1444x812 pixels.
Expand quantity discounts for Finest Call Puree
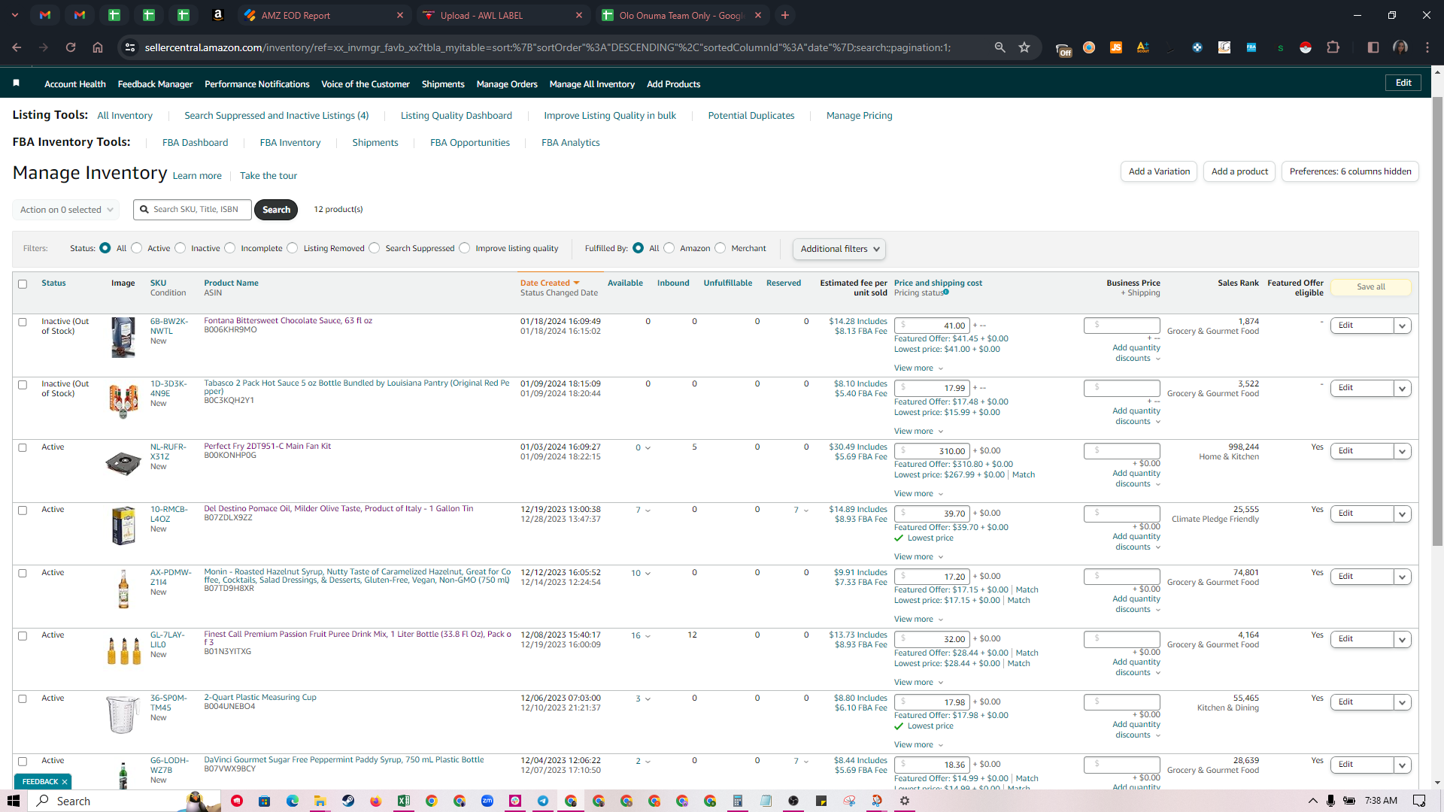pyautogui.click(x=1136, y=667)
